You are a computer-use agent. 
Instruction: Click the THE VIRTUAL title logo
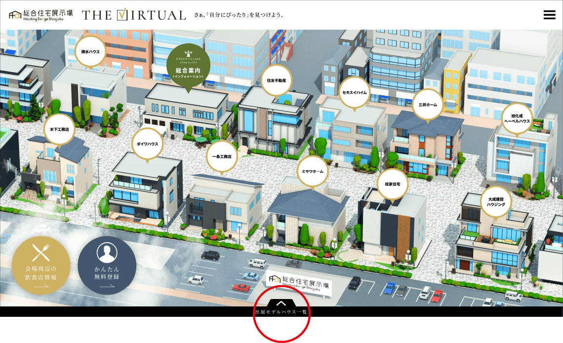point(134,15)
